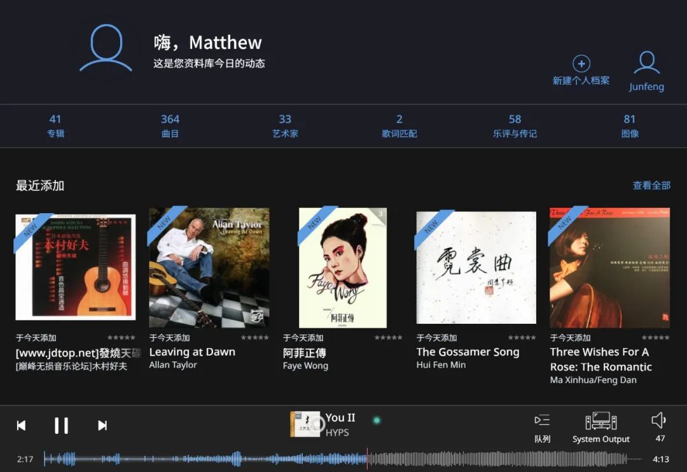The height and width of the screenshot is (472, 687).
Task: Open the 2 lyrics matches statistic
Action: click(x=399, y=125)
